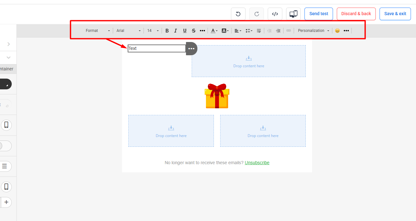
Task: Open the text alignment options
Action: tap(238, 31)
